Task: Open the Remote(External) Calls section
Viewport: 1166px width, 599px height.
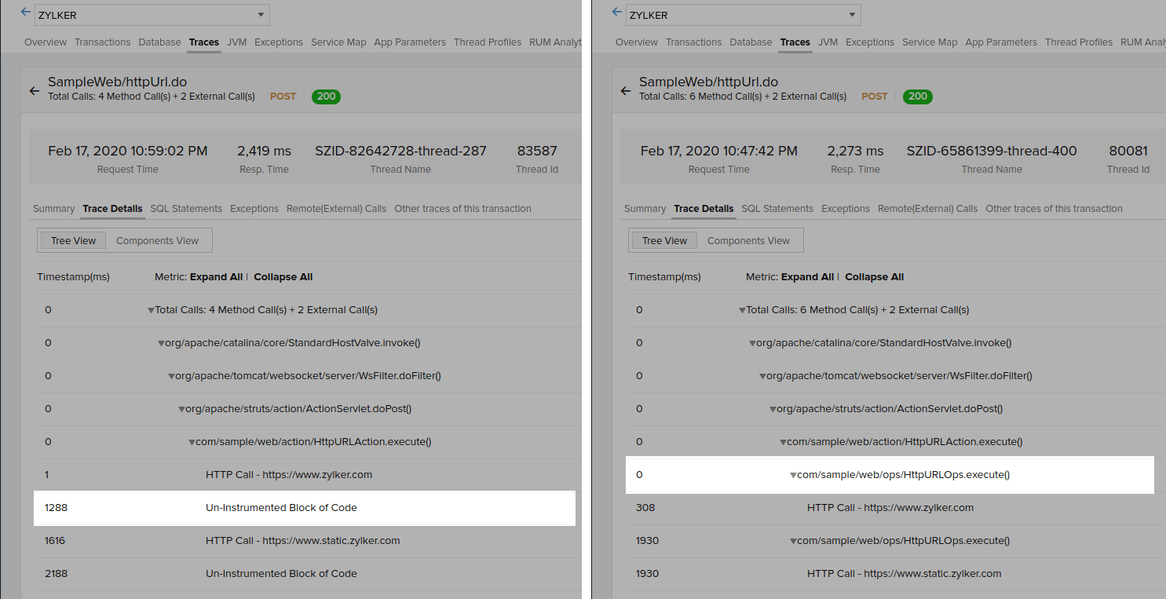Action: (x=336, y=208)
